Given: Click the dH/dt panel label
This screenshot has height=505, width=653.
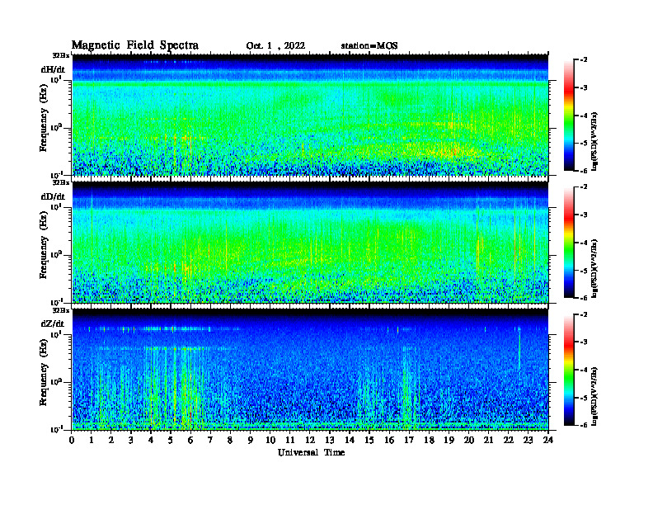Looking at the screenshot, I should point(53,69).
